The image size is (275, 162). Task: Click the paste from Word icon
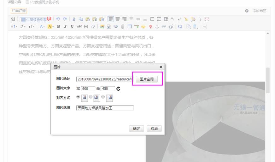coord(102,19)
